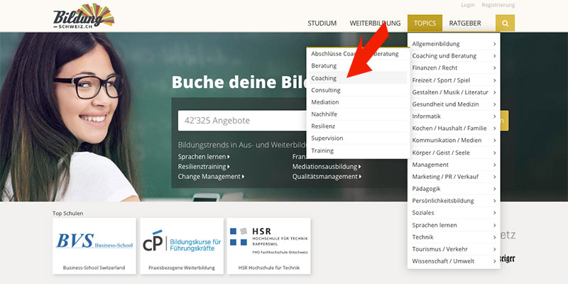
Task: Click the Login link
Action: click(x=468, y=5)
